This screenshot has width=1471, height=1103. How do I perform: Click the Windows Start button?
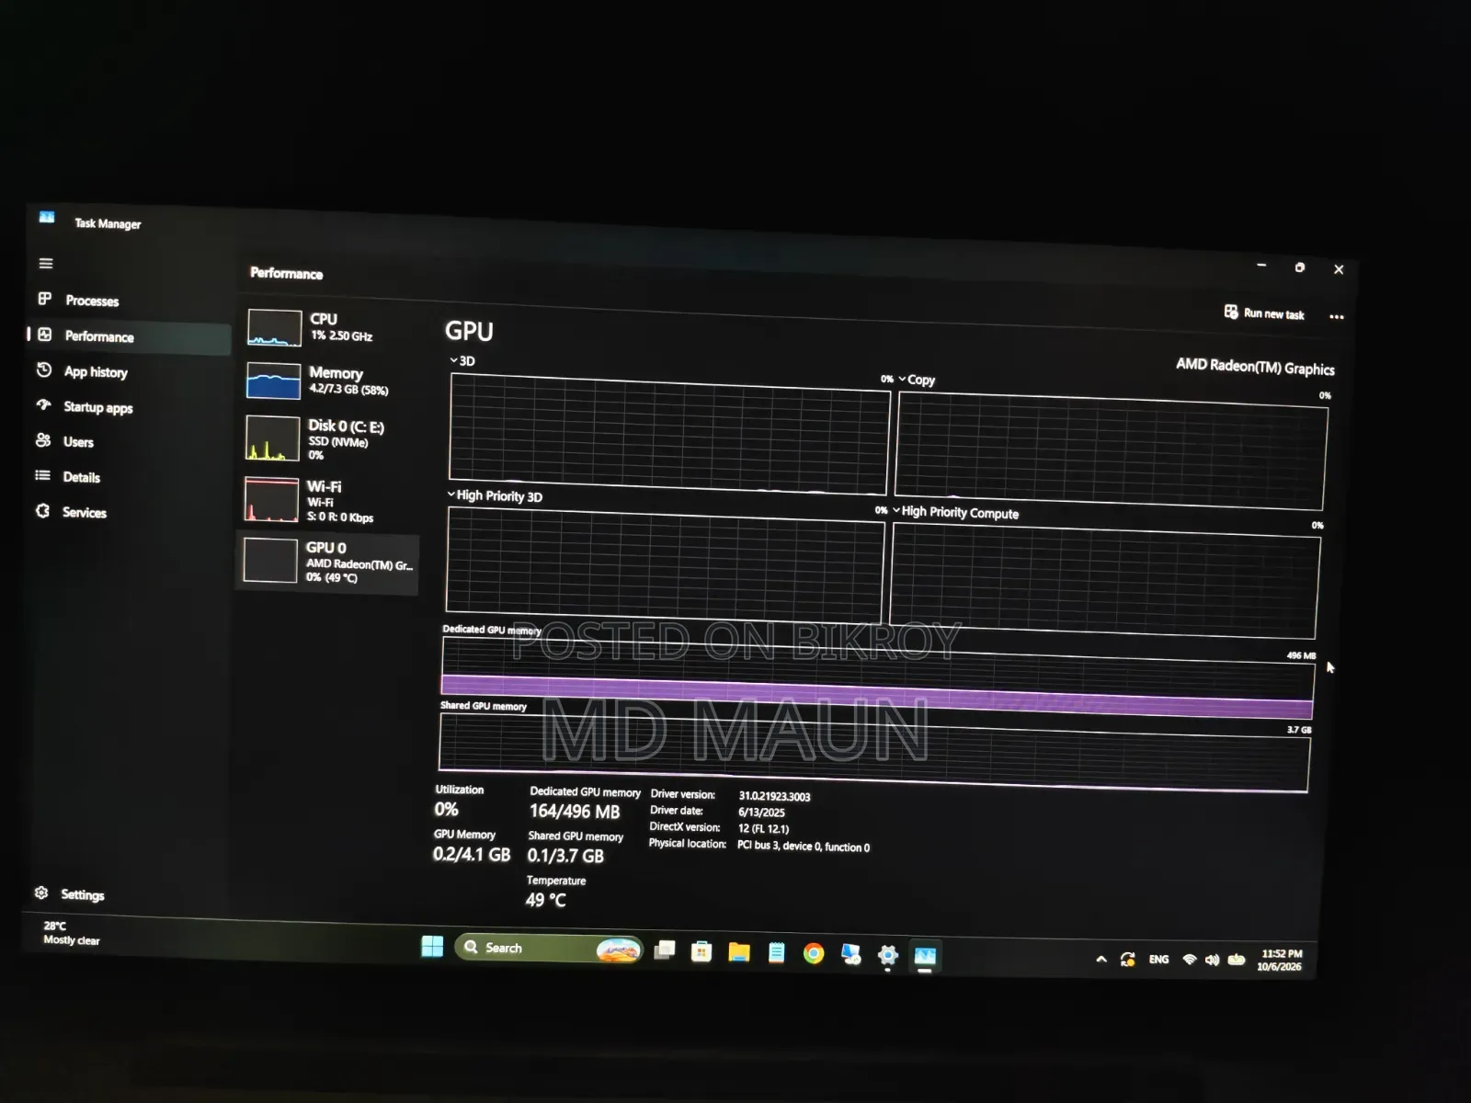coord(432,946)
